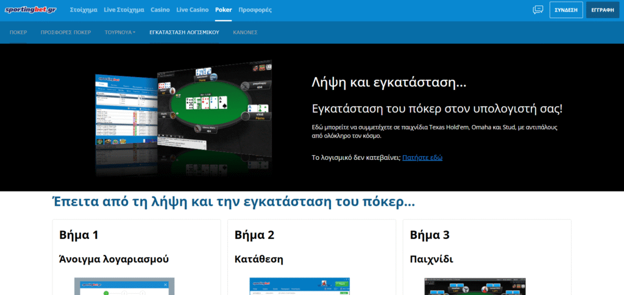Click ΠΟΚΕΡ in the sub-navigation
The image size is (624, 295).
(x=18, y=32)
